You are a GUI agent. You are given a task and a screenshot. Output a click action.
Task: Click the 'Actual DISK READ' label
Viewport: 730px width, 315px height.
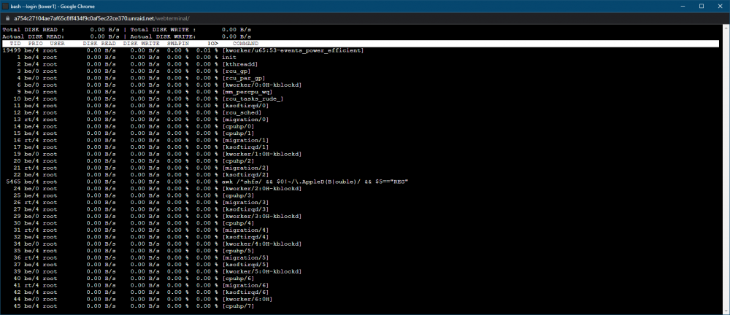click(33, 36)
